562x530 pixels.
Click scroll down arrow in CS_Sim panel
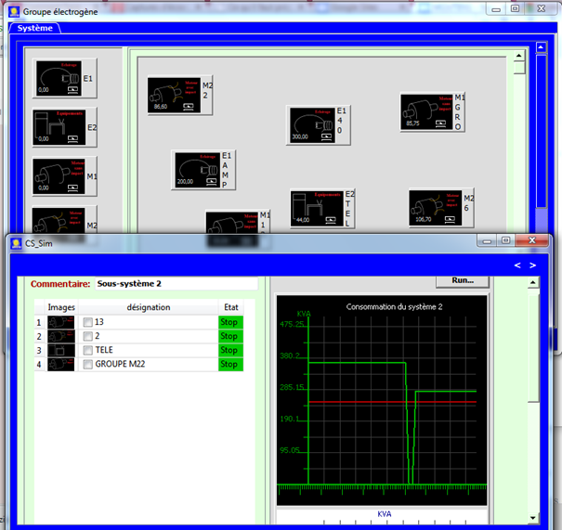pos(533,518)
